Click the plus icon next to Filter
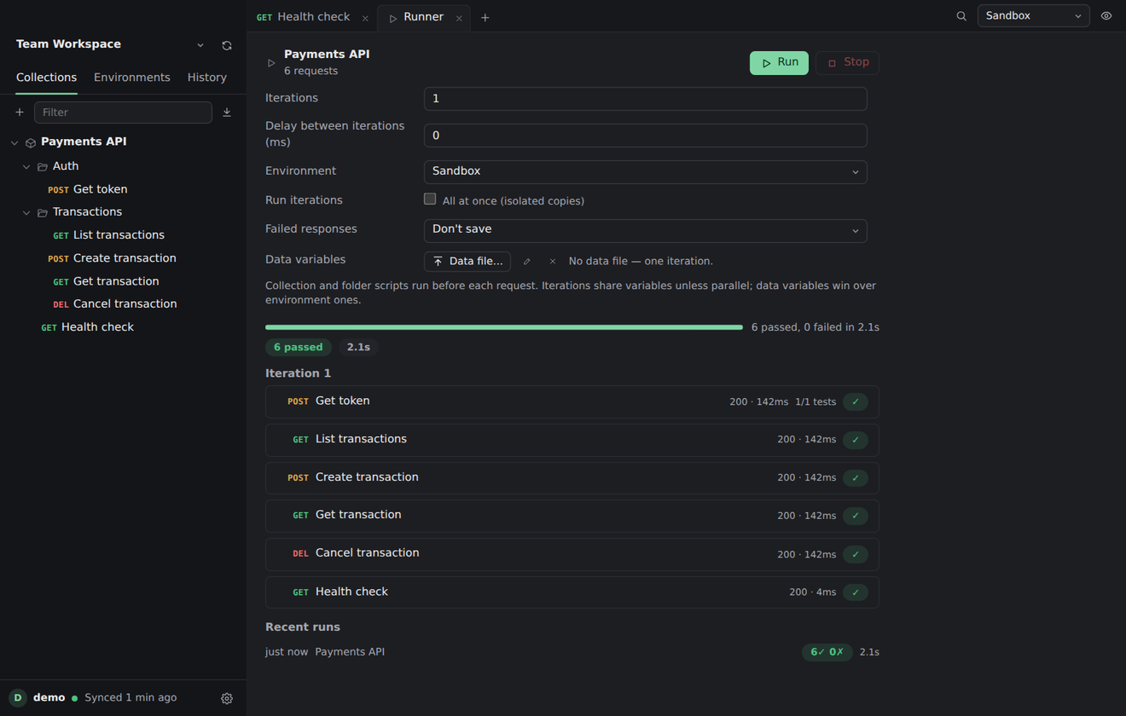The width and height of the screenshot is (1126, 716). [20, 113]
